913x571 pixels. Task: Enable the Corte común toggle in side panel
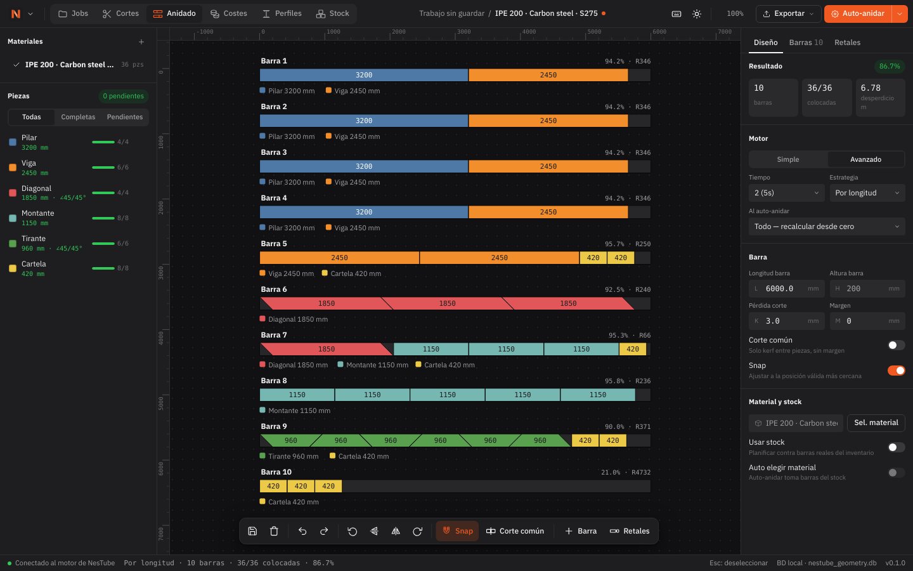point(896,345)
